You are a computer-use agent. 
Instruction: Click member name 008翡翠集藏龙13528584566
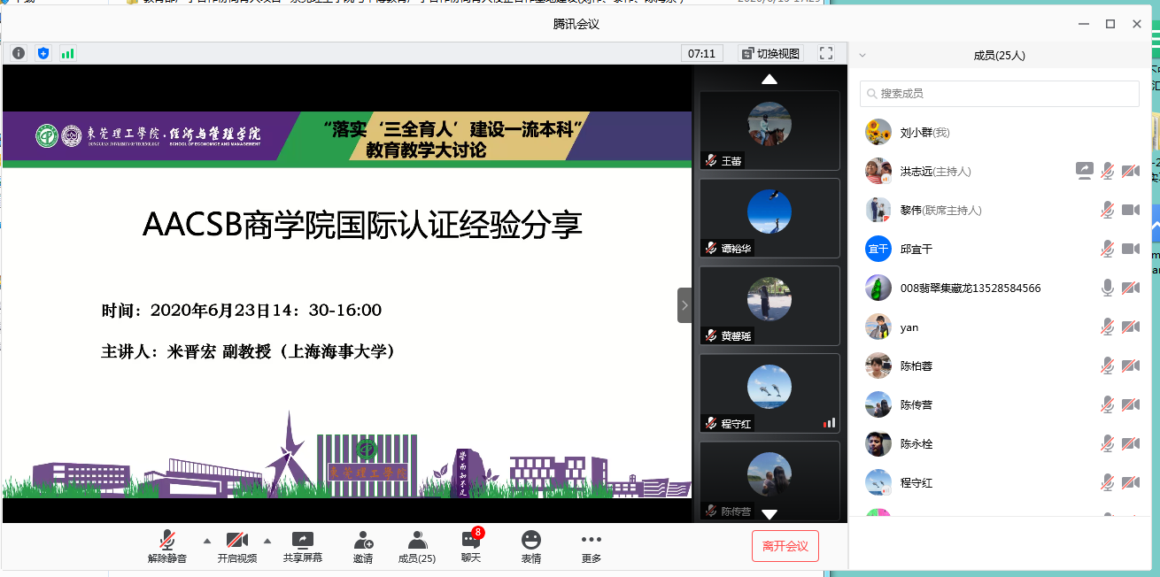[971, 288]
